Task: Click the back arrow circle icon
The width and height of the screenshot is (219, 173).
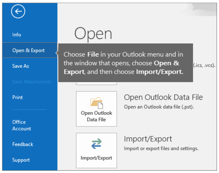Action: tap(18, 12)
